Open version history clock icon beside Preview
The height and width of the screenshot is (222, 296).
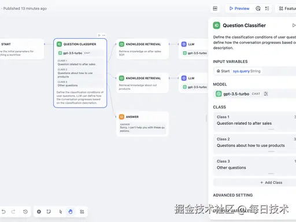pyautogui.click(x=258, y=9)
